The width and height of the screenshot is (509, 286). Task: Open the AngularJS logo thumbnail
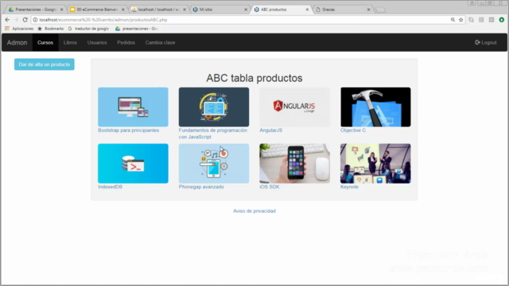point(294,107)
